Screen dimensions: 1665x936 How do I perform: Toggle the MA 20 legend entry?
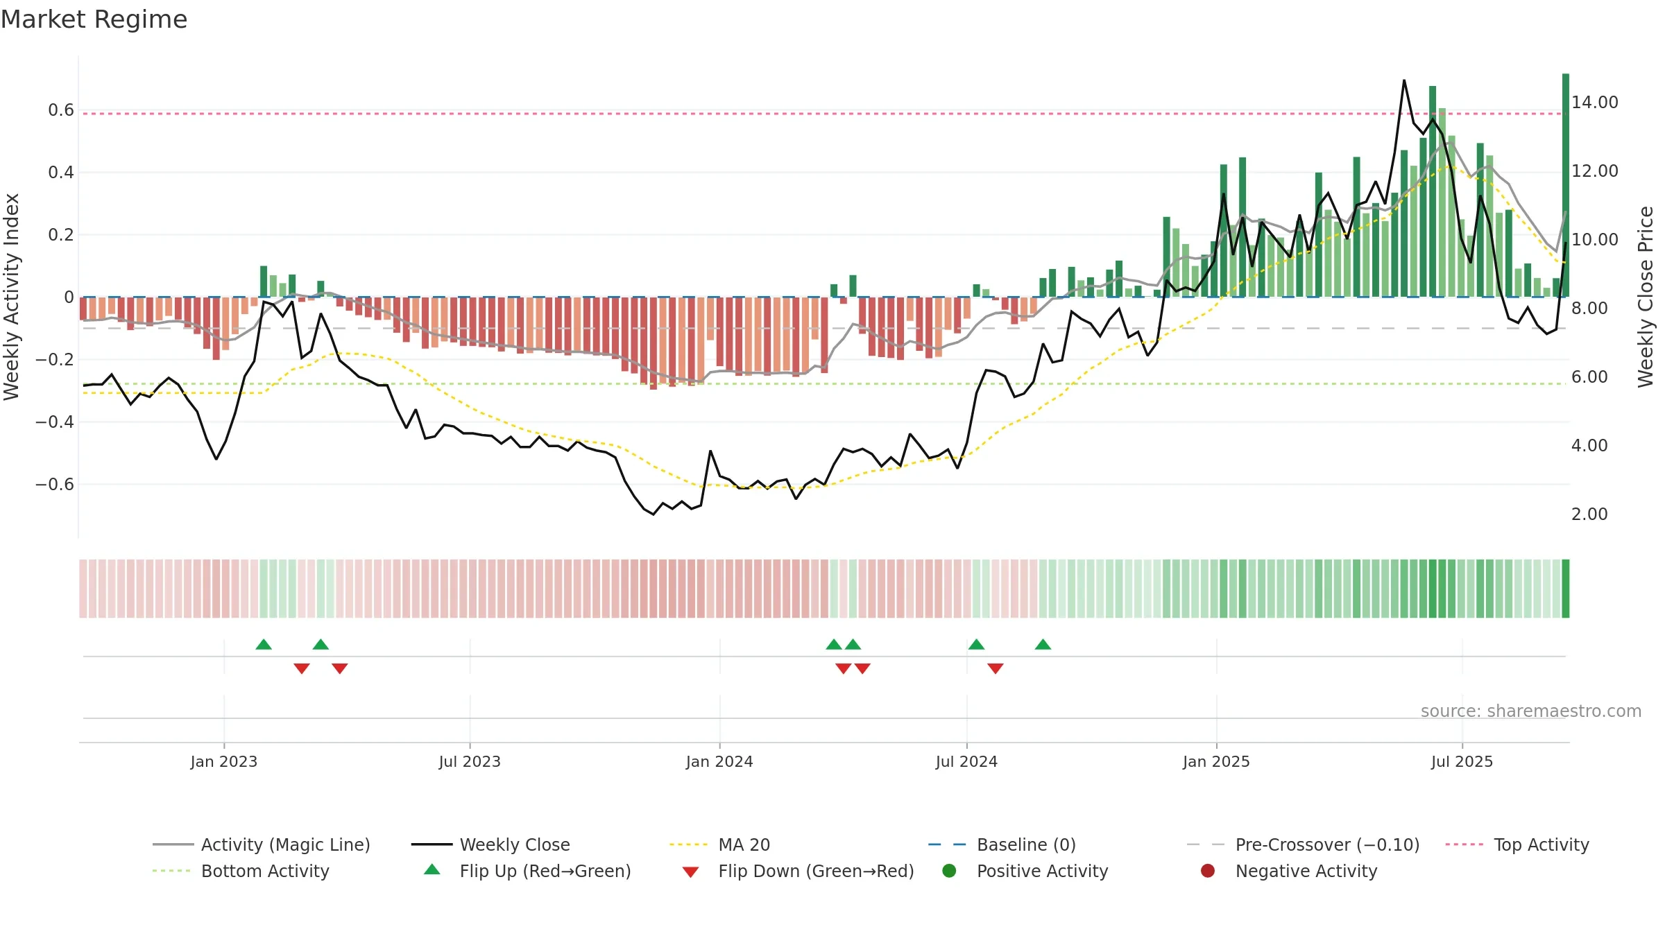pos(719,844)
